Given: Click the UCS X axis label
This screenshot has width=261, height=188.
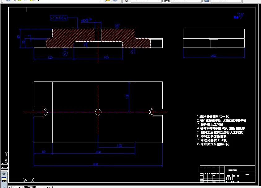Looking at the screenshot, I should coord(32,180).
